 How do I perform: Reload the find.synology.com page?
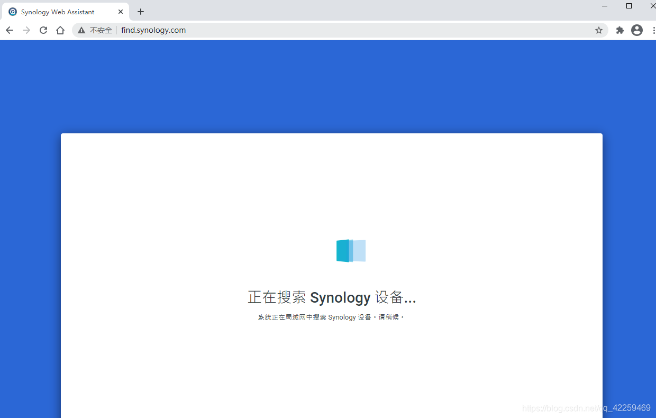(43, 30)
